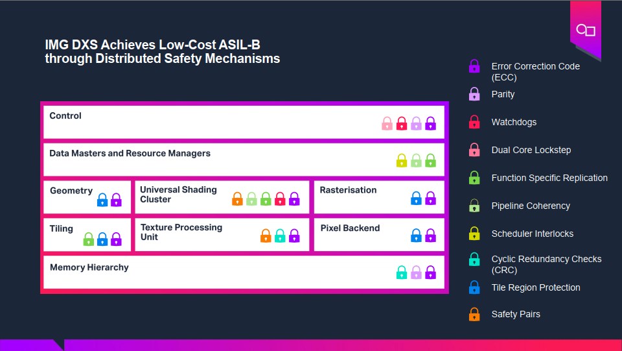
Task: Click the orange Safety Pairs legend padlock
Action: coord(474,315)
